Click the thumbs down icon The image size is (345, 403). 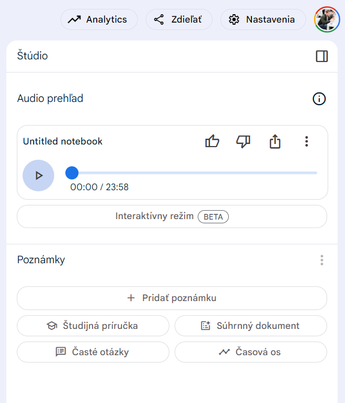coord(243,141)
